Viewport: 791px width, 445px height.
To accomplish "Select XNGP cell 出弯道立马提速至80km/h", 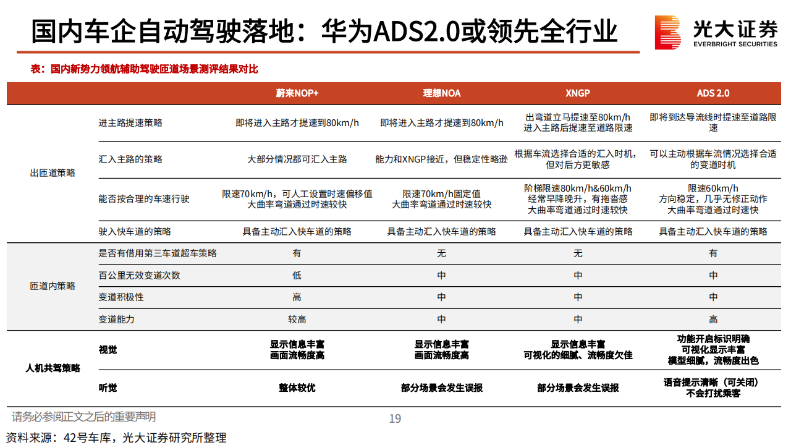I will (x=578, y=123).
